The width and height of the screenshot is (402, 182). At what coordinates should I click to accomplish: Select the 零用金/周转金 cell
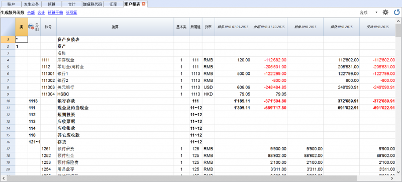point(115,67)
